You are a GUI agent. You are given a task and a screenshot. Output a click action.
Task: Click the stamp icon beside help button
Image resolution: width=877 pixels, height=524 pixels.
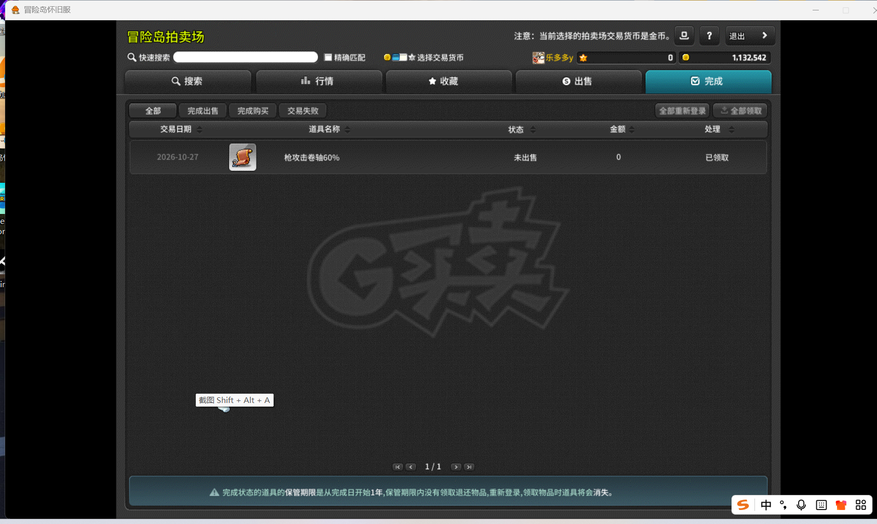point(684,36)
